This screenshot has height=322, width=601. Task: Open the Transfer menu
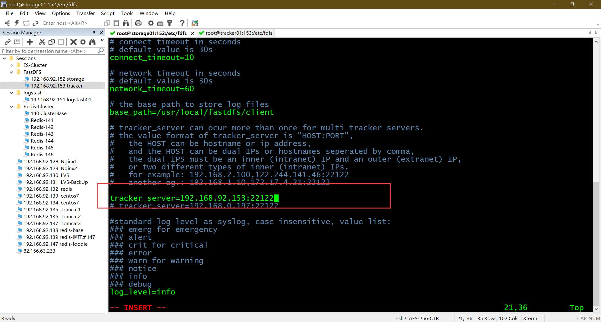click(x=85, y=13)
